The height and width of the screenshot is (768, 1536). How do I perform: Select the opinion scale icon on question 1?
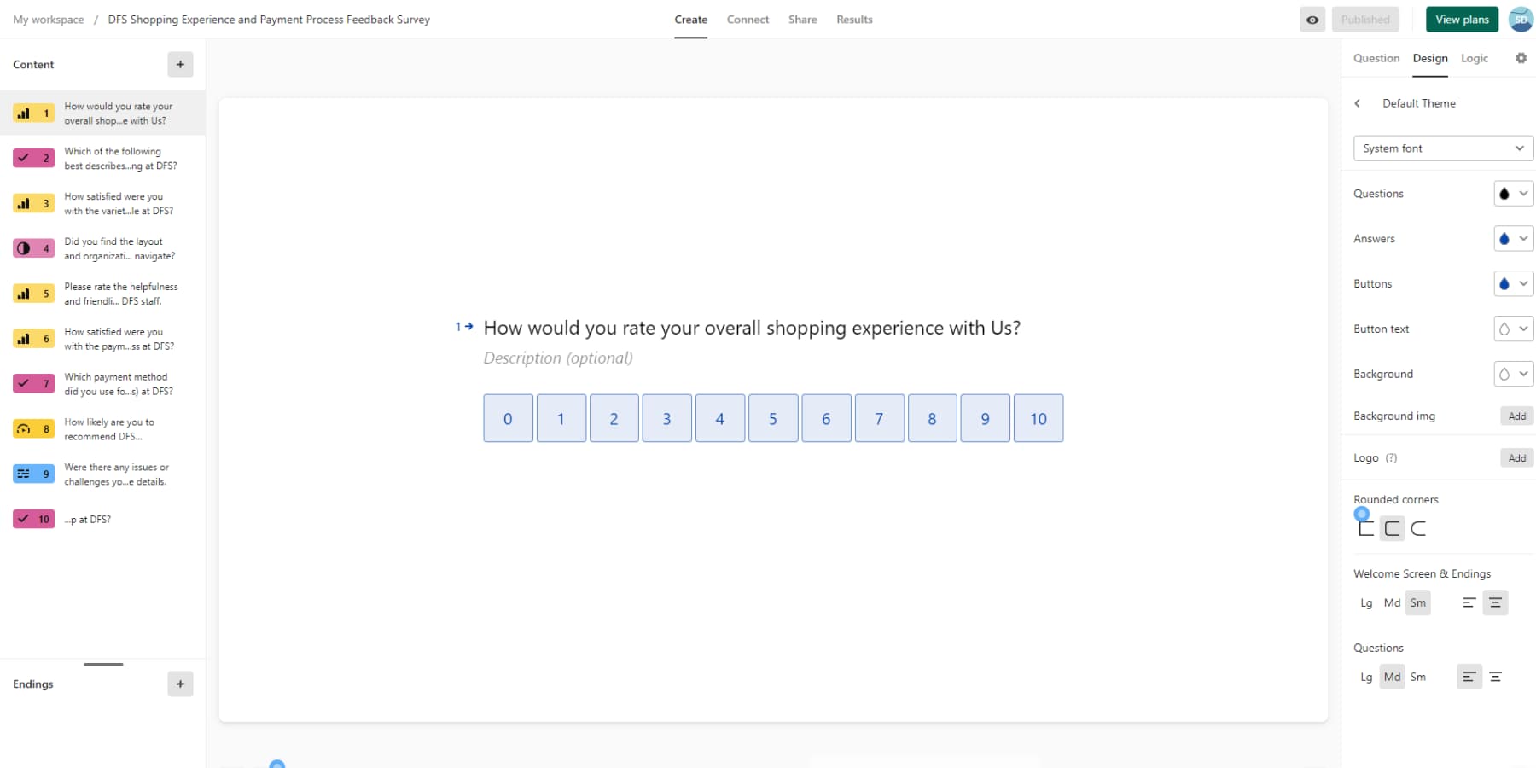click(24, 112)
